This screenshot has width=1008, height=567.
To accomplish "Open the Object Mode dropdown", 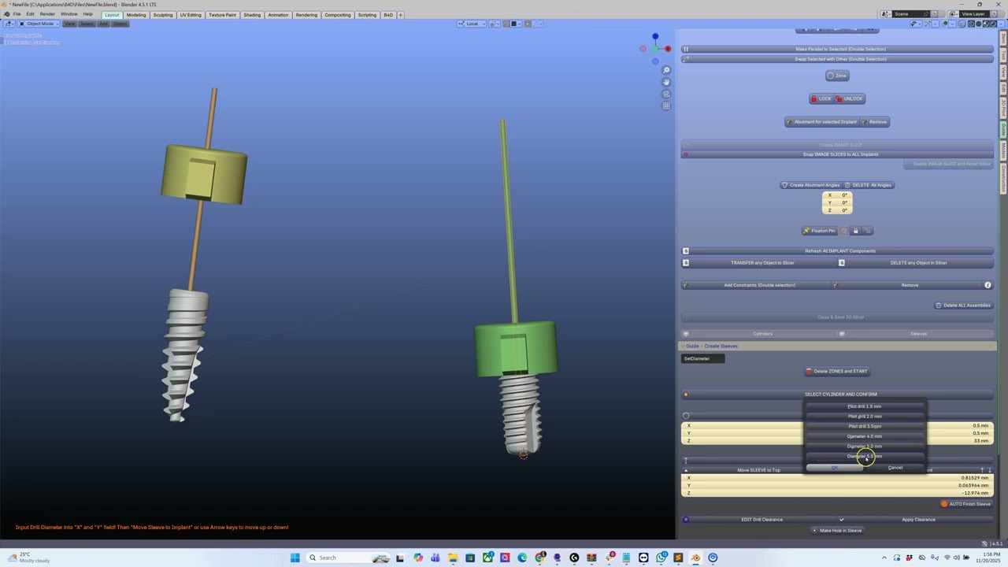I will pyautogui.click(x=37, y=24).
